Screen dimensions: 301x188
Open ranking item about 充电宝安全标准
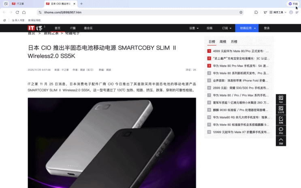coord(241,58)
